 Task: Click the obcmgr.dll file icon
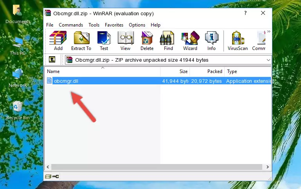pyautogui.click(x=49, y=80)
